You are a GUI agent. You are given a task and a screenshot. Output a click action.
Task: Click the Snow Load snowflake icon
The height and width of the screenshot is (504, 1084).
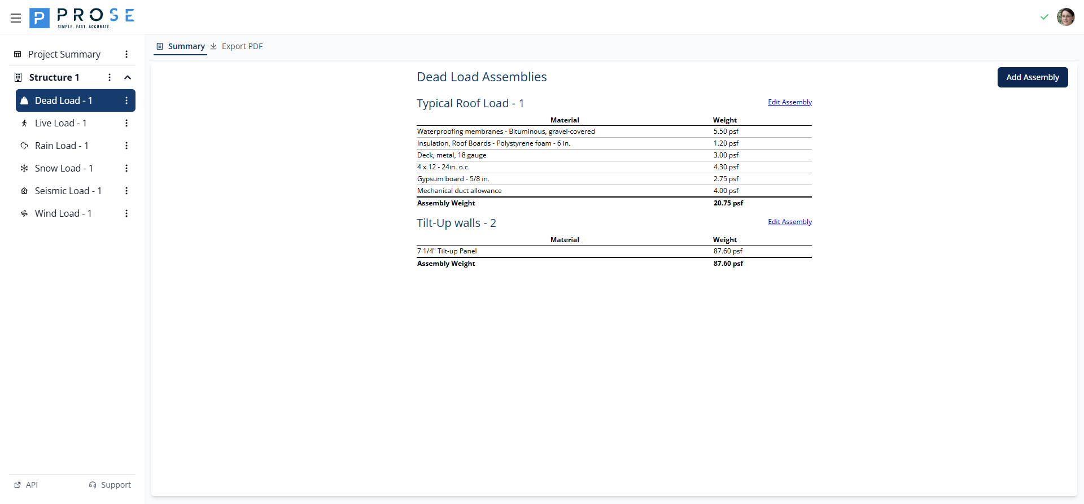pos(24,168)
